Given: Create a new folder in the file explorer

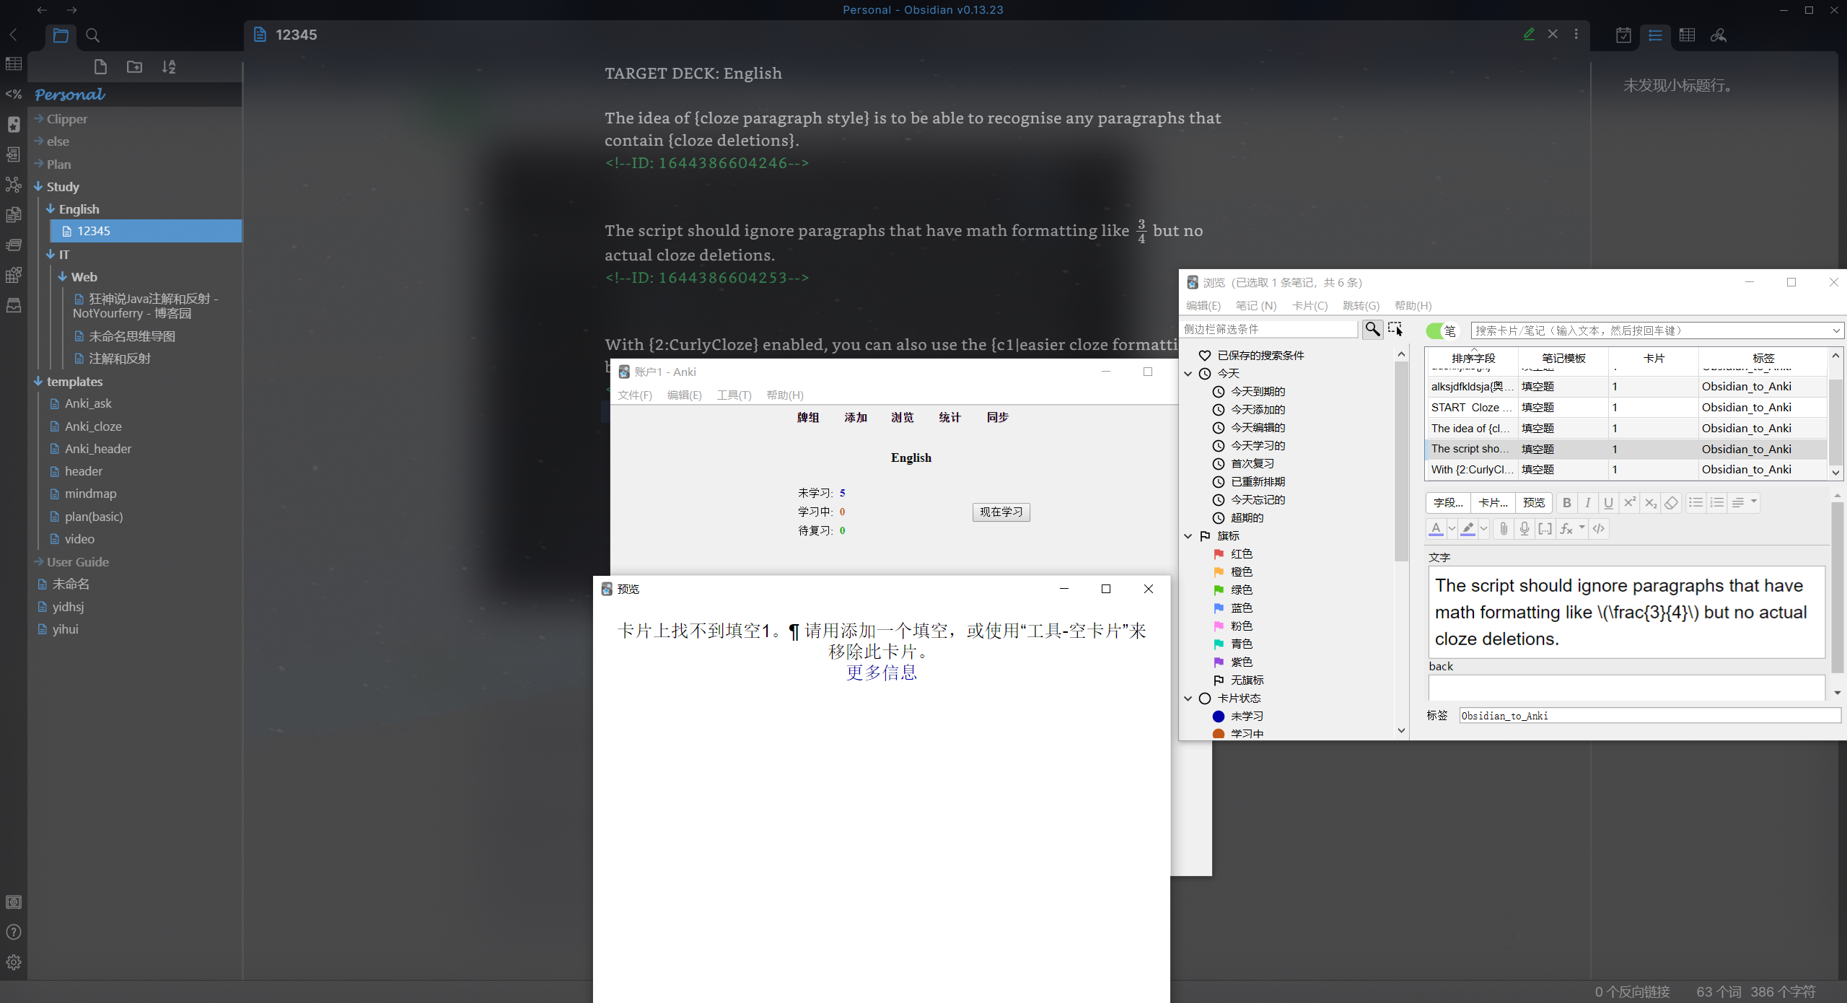Looking at the screenshot, I should 133,66.
